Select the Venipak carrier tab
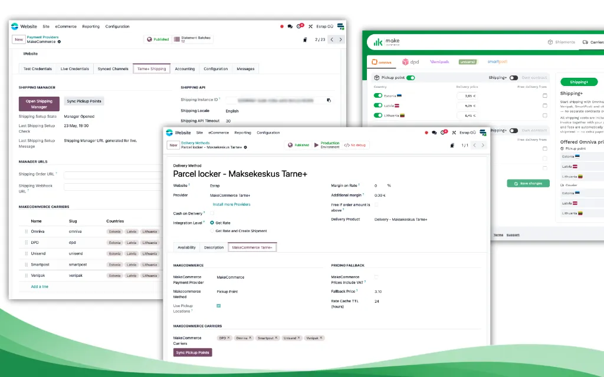The width and height of the screenshot is (604, 377). pos(439,61)
